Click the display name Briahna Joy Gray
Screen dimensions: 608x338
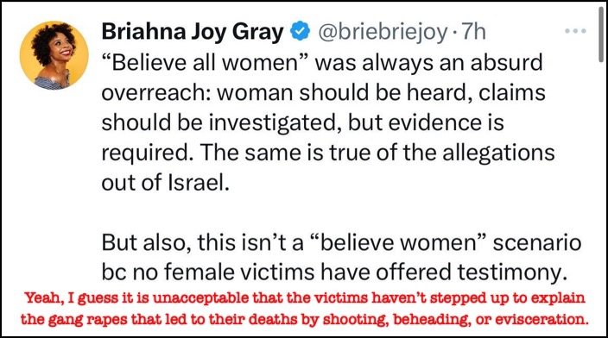pos(193,32)
